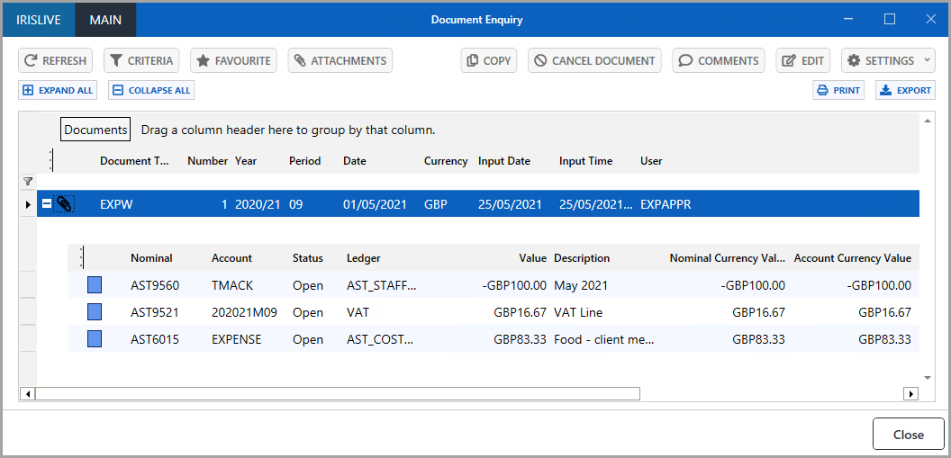Click the May 2021 description cell
The width and height of the screenshot is (951, 458).
(581, 285)
